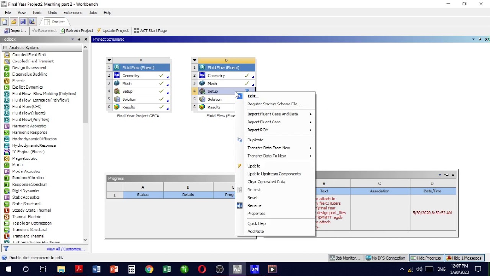490x276 pixels.
Task: Click the Toolbox scrollbar down arrow
Action: (85, 240)
